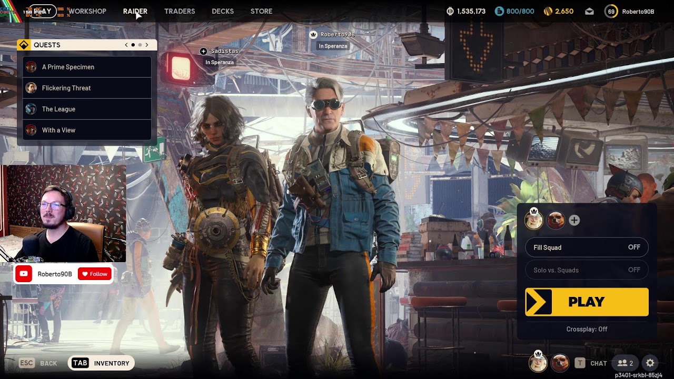Click the blue 800/800 currency icon
Viewport: 674px width, 379px height.
pos(499,11)
